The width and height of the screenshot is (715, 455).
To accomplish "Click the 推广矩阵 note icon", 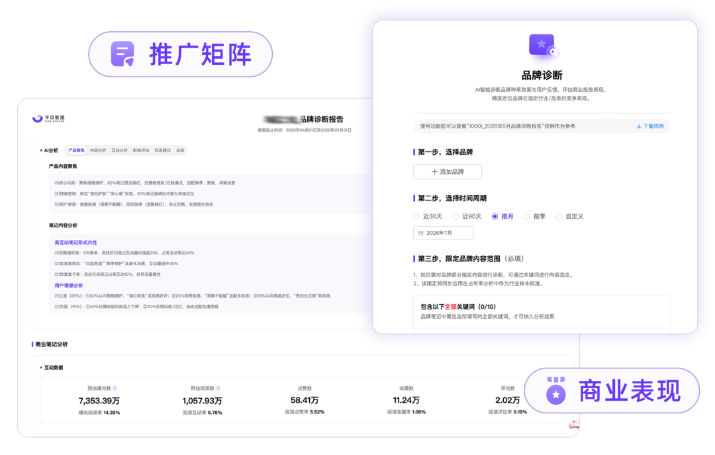I will (x=122, y=54).
